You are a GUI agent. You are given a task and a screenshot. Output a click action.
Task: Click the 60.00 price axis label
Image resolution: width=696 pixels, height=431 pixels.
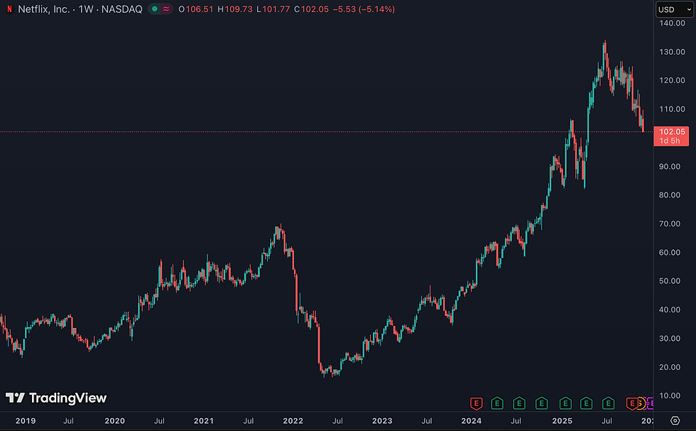(670, 253)
